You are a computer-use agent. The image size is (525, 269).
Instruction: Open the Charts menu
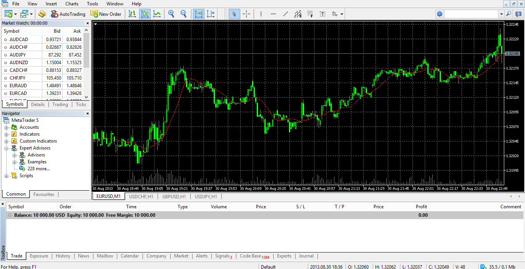pos(72,4)
